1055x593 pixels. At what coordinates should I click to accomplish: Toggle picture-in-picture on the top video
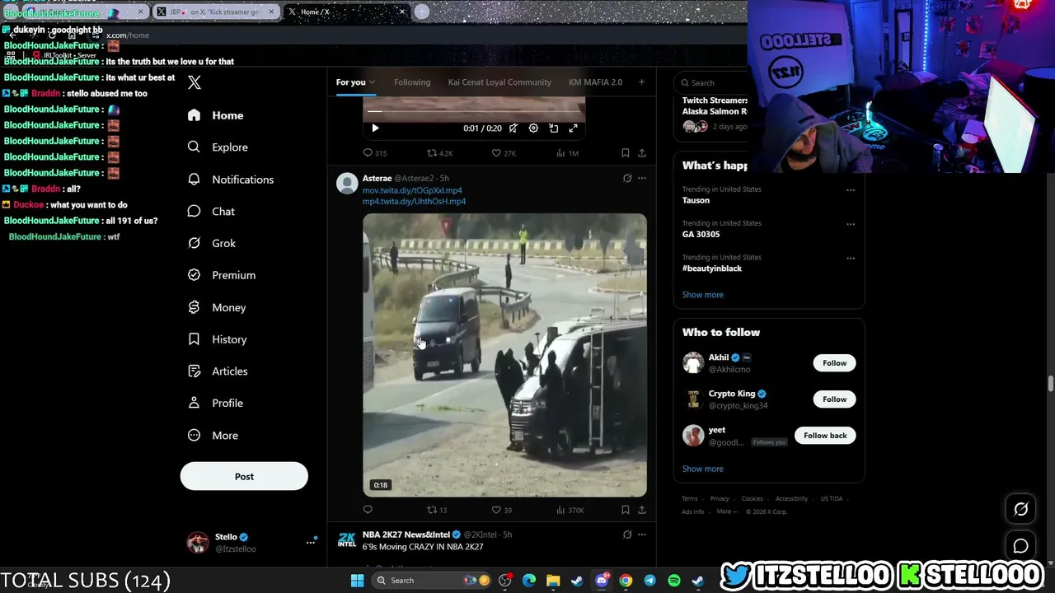point(553,128)
